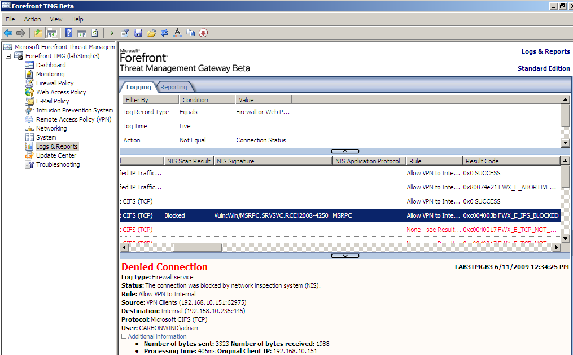573x355 pixels.
Task: Open the Action menu
Action: (32, 19)
